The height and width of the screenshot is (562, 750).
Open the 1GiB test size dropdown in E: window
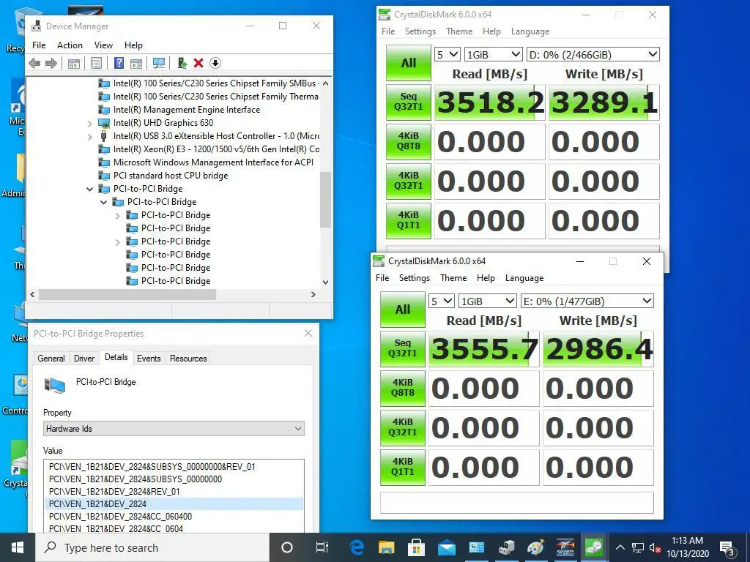(487, 301)
